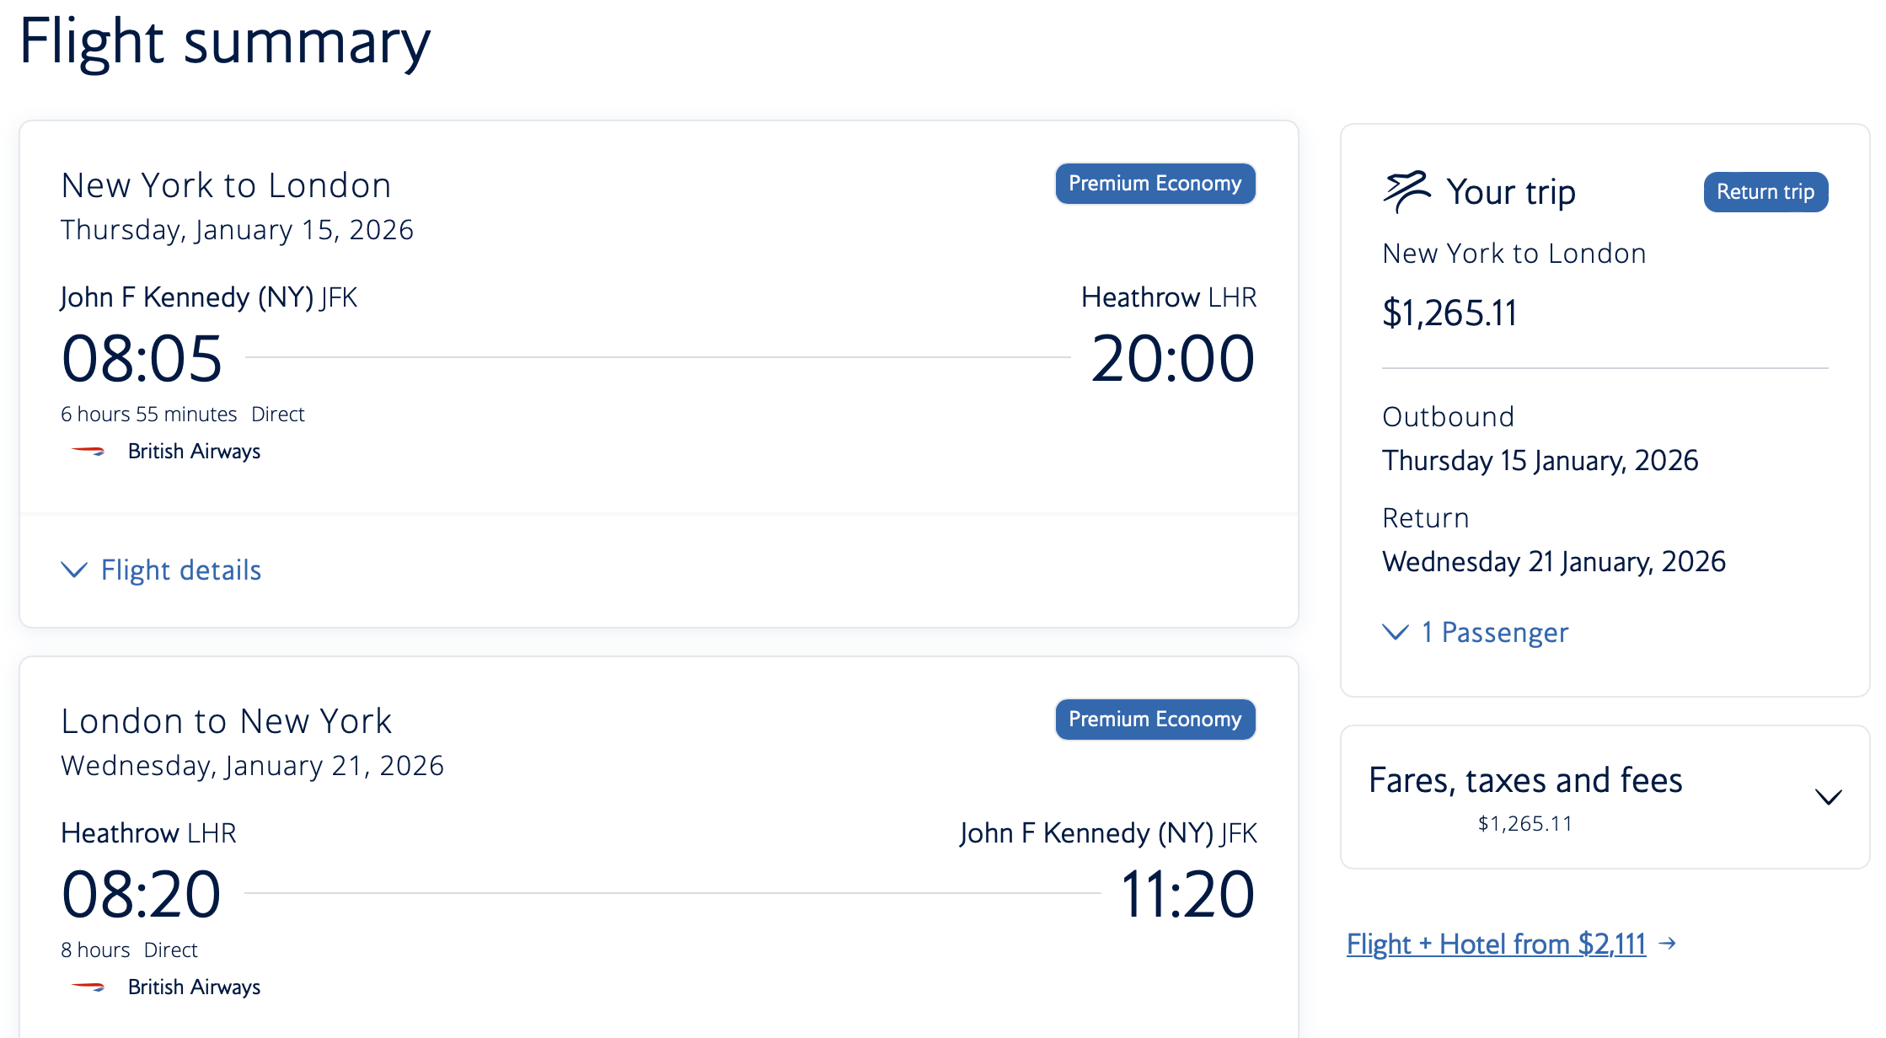Click the Fares, taxes and fees heading
The width and height of the screenshot is (1886, 1038).
pos(1525,780)
